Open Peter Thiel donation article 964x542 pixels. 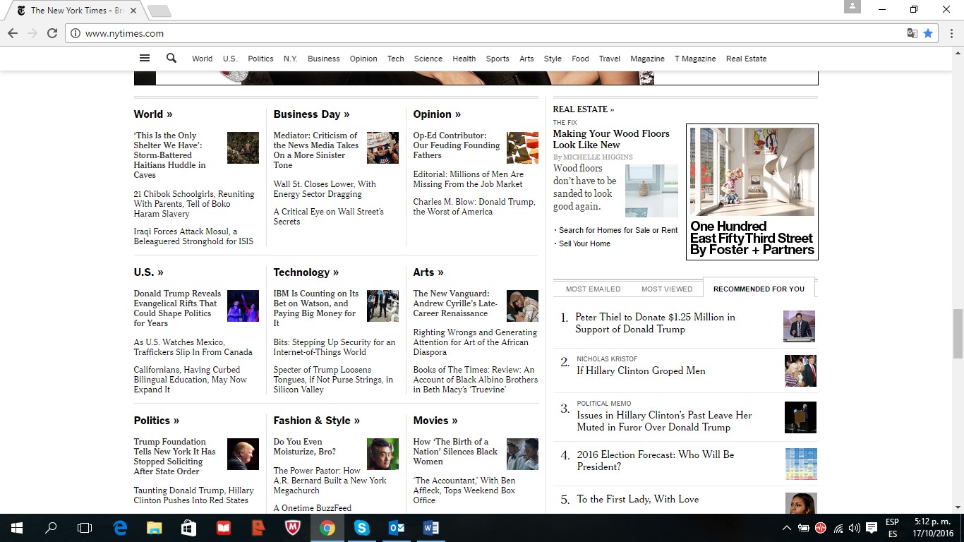pos(655,323)
